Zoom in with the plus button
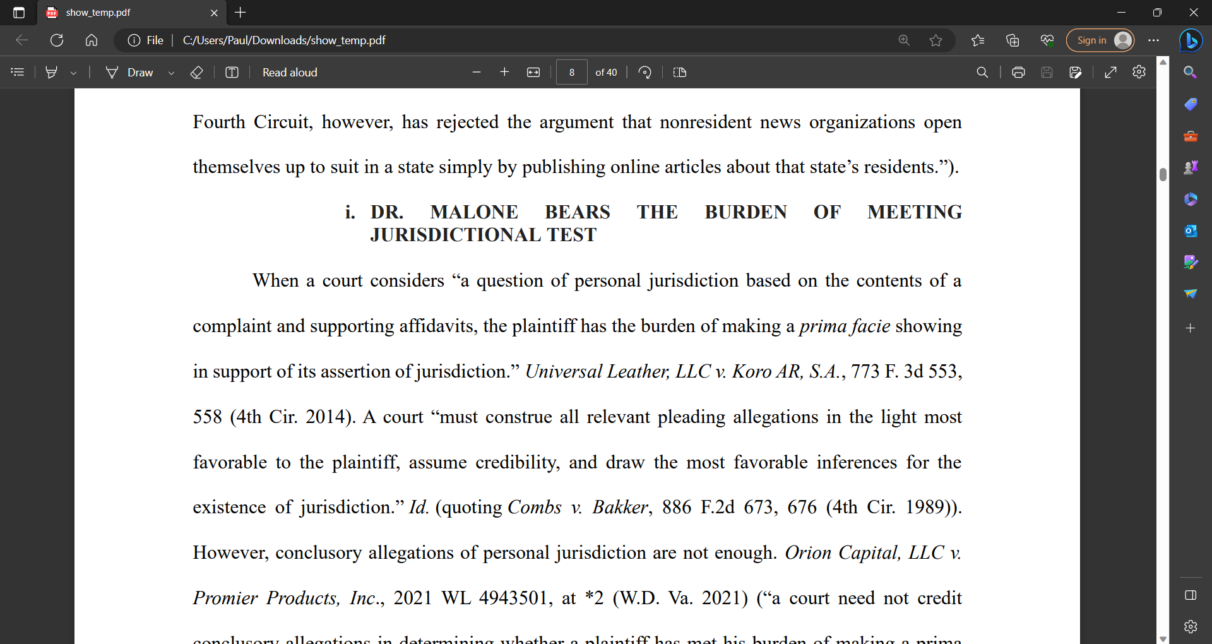This screenshot has width=1212, height=644. click(504, 73)
